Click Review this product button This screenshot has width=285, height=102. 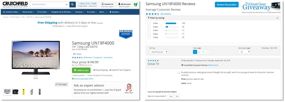[x=227, y=5]
